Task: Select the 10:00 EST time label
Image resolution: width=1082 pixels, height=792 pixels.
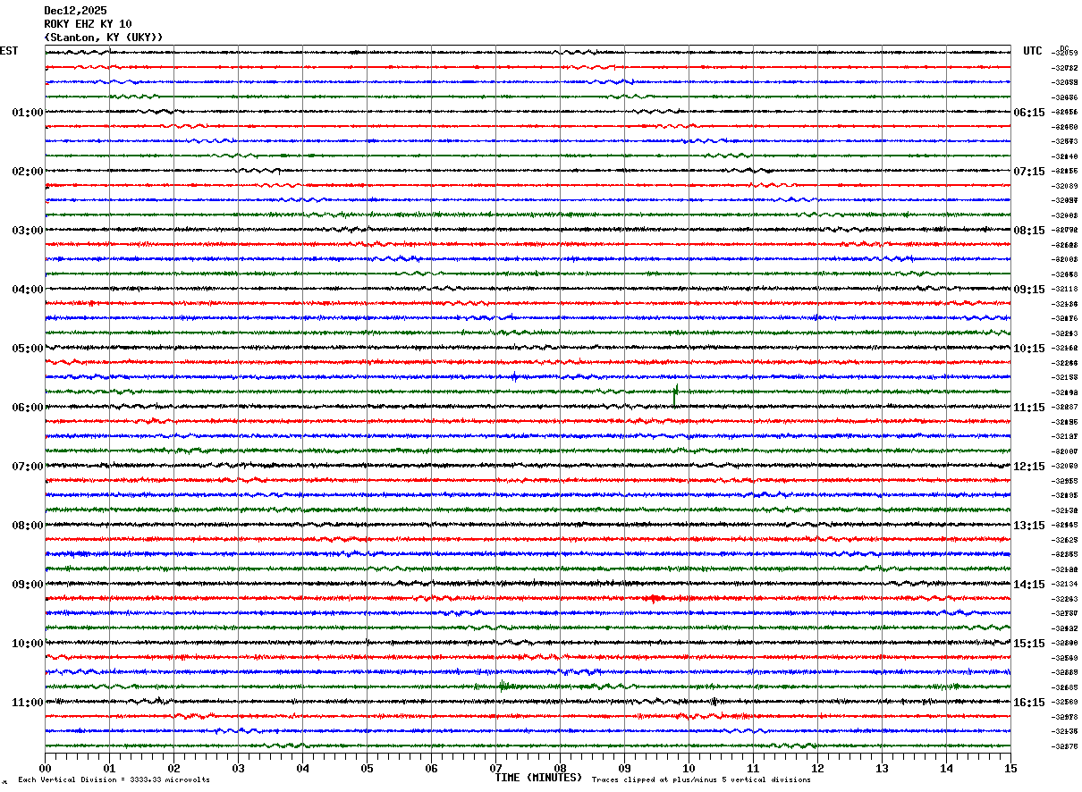Action: 28,644
